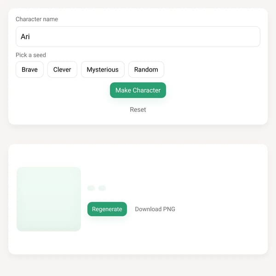The width and height of the screenshot is (276, 276).
Task: Click the Make Character button
Action: [138, 90]
